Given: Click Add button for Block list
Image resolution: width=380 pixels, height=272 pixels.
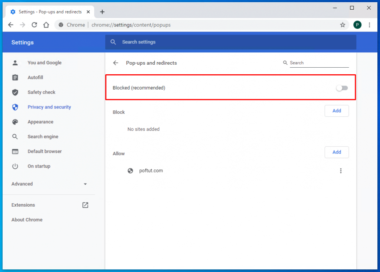Looking at the screenshot, I should 337,111.
